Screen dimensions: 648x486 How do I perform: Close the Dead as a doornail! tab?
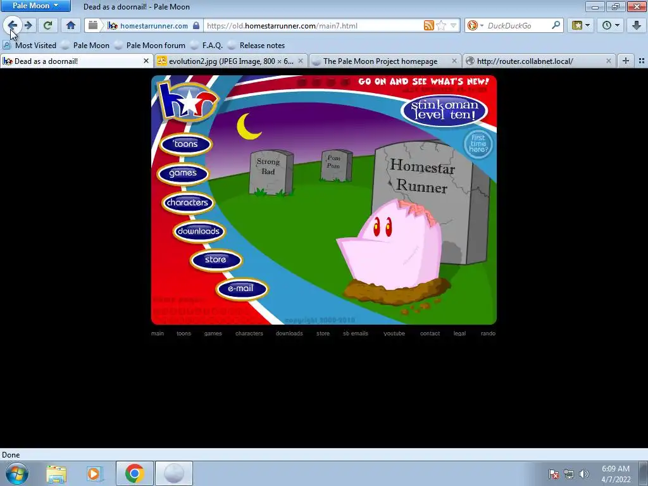click(x=146, y=61)
